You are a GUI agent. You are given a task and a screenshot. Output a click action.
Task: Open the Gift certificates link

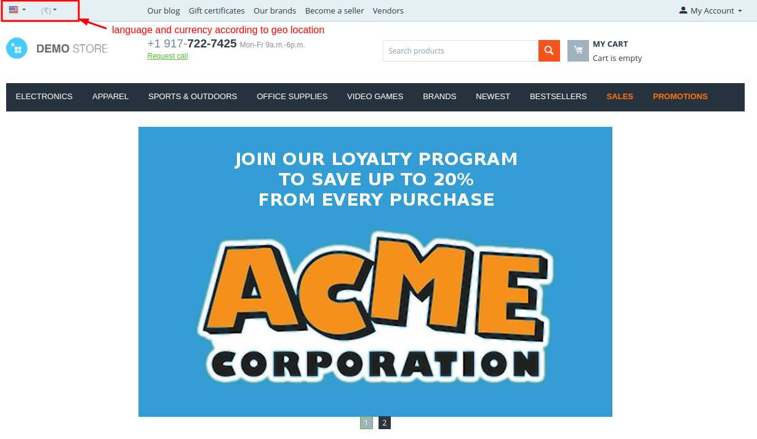[x=217, y=10]
